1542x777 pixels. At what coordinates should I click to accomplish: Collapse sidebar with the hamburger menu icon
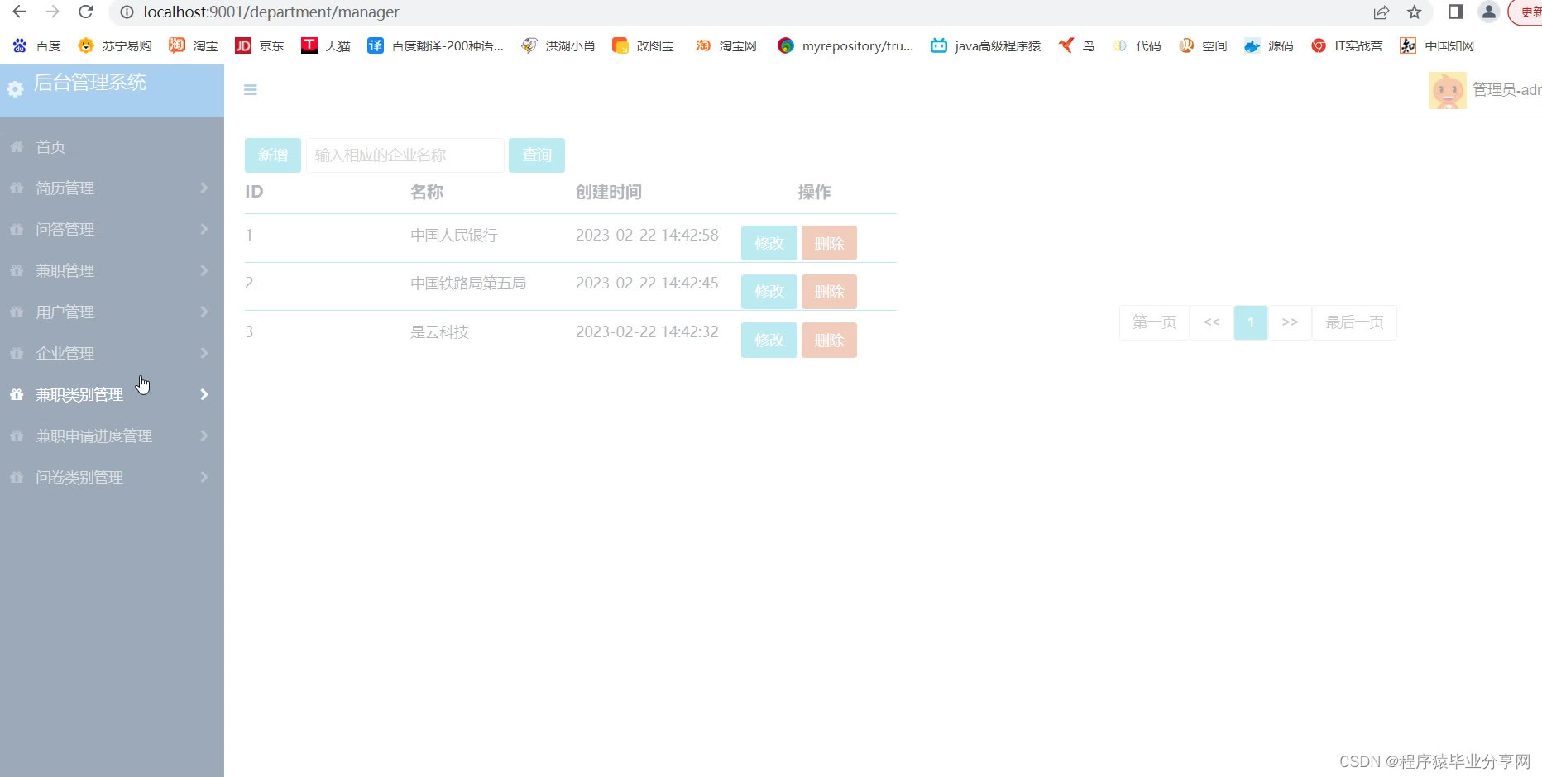point(251,89)
